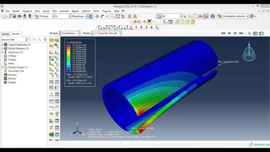Select XYData in the results tree

(x=12, y=60)
